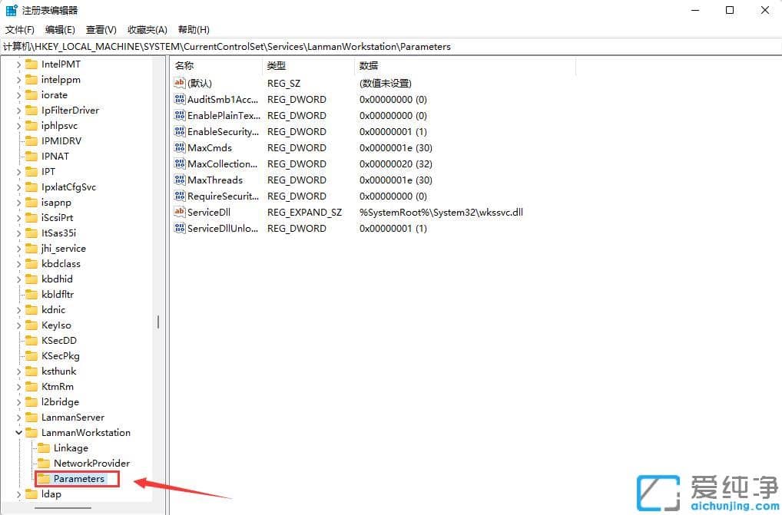
Task: Expand the jhi_service node
Action: (x=18, y=248)
